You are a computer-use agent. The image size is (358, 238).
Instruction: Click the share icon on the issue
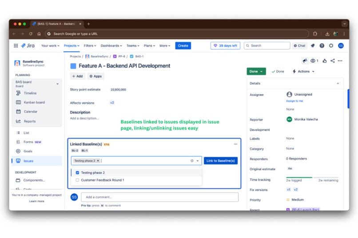[x=332, y=61]
